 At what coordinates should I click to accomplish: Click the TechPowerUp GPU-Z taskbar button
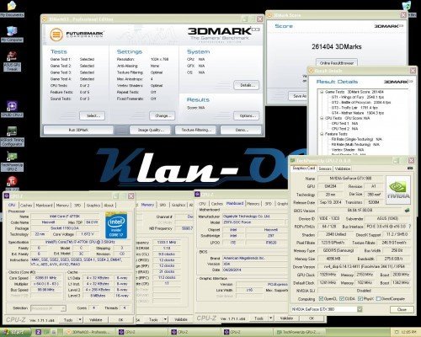click(x=299, y=332)
